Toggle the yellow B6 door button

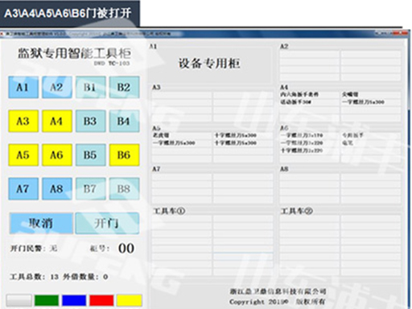pos(124,154)
